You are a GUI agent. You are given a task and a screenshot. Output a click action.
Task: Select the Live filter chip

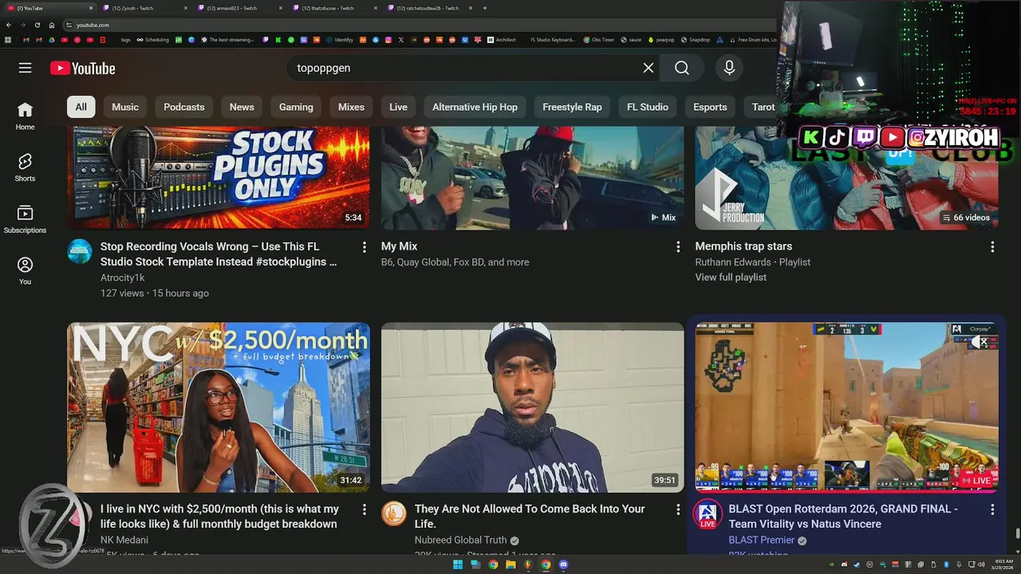[398, 107]
